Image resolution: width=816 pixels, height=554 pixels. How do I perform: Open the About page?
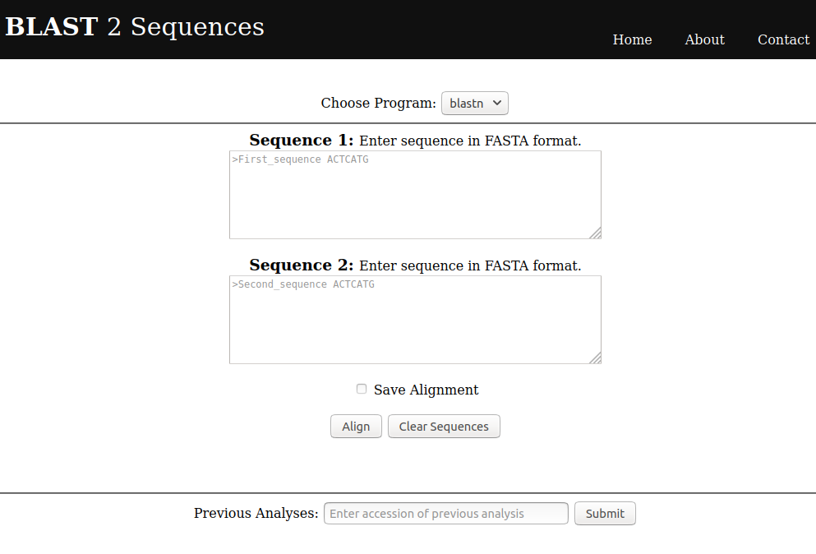pyautogui.click(x=704, y=39)
